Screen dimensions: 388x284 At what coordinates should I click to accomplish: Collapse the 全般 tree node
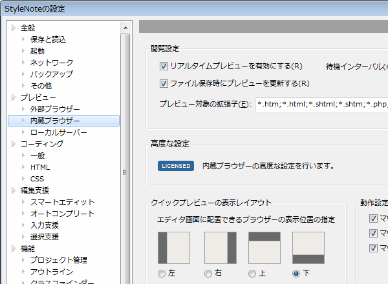pos(14,28)
